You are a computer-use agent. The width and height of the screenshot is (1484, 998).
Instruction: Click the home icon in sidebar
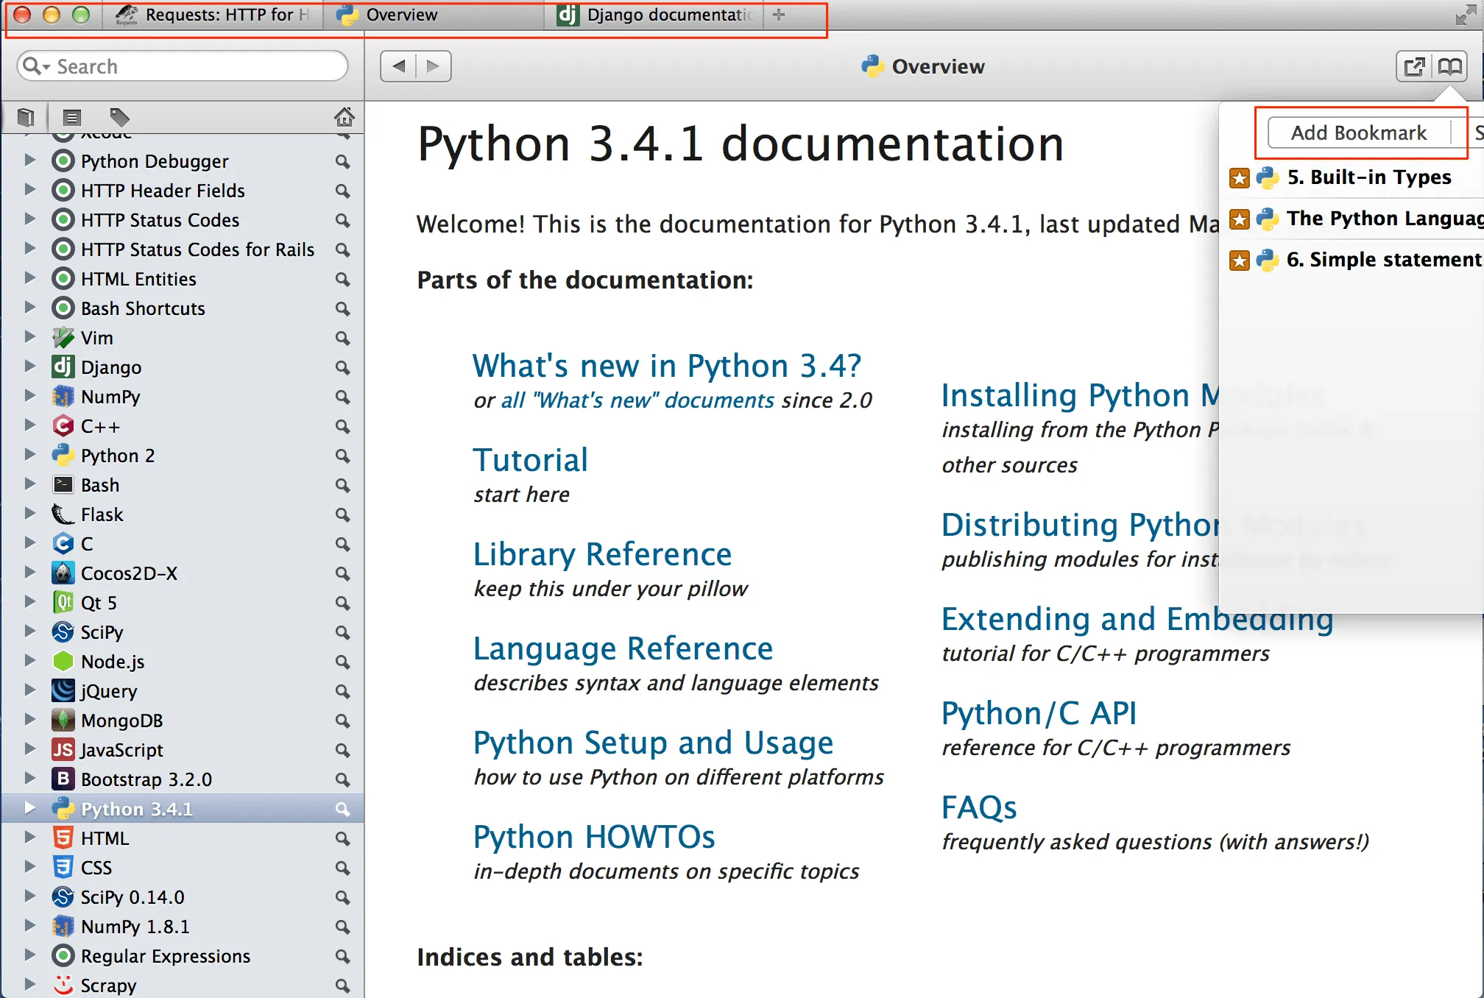point(344,117)
